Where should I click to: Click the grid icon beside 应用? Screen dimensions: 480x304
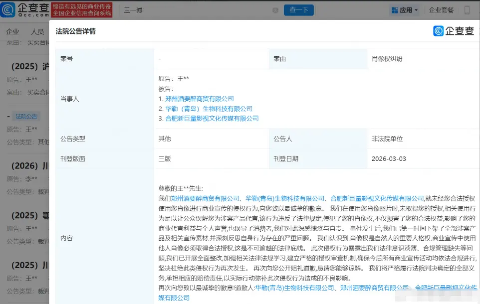tap(395, 10)
